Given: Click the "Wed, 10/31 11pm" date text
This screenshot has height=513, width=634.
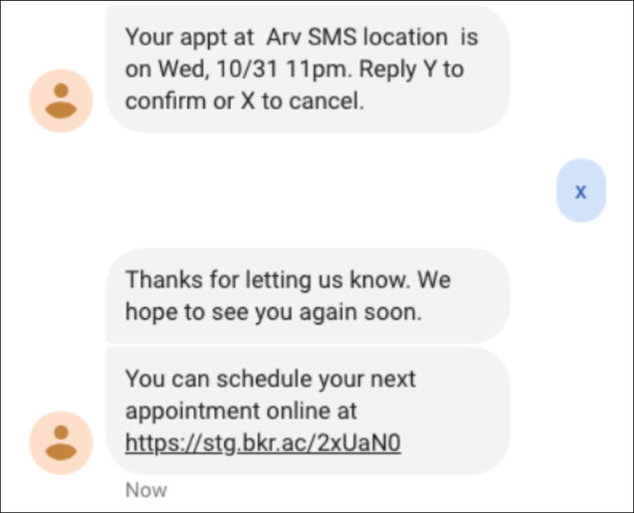Looking at the screenshot, I should tap(252, 69).
